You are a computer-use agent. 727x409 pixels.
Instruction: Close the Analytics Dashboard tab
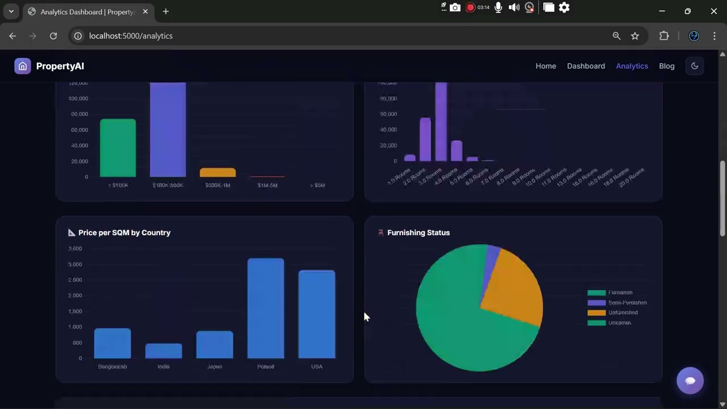click(x=145, y=11)
